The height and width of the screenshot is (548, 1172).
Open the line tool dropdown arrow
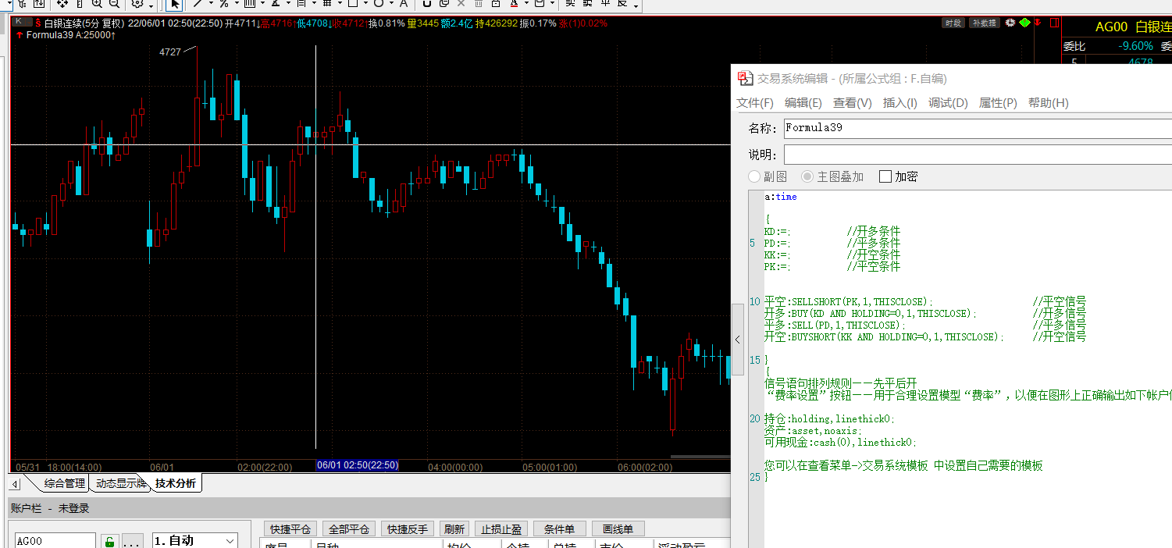click(211, 4)
